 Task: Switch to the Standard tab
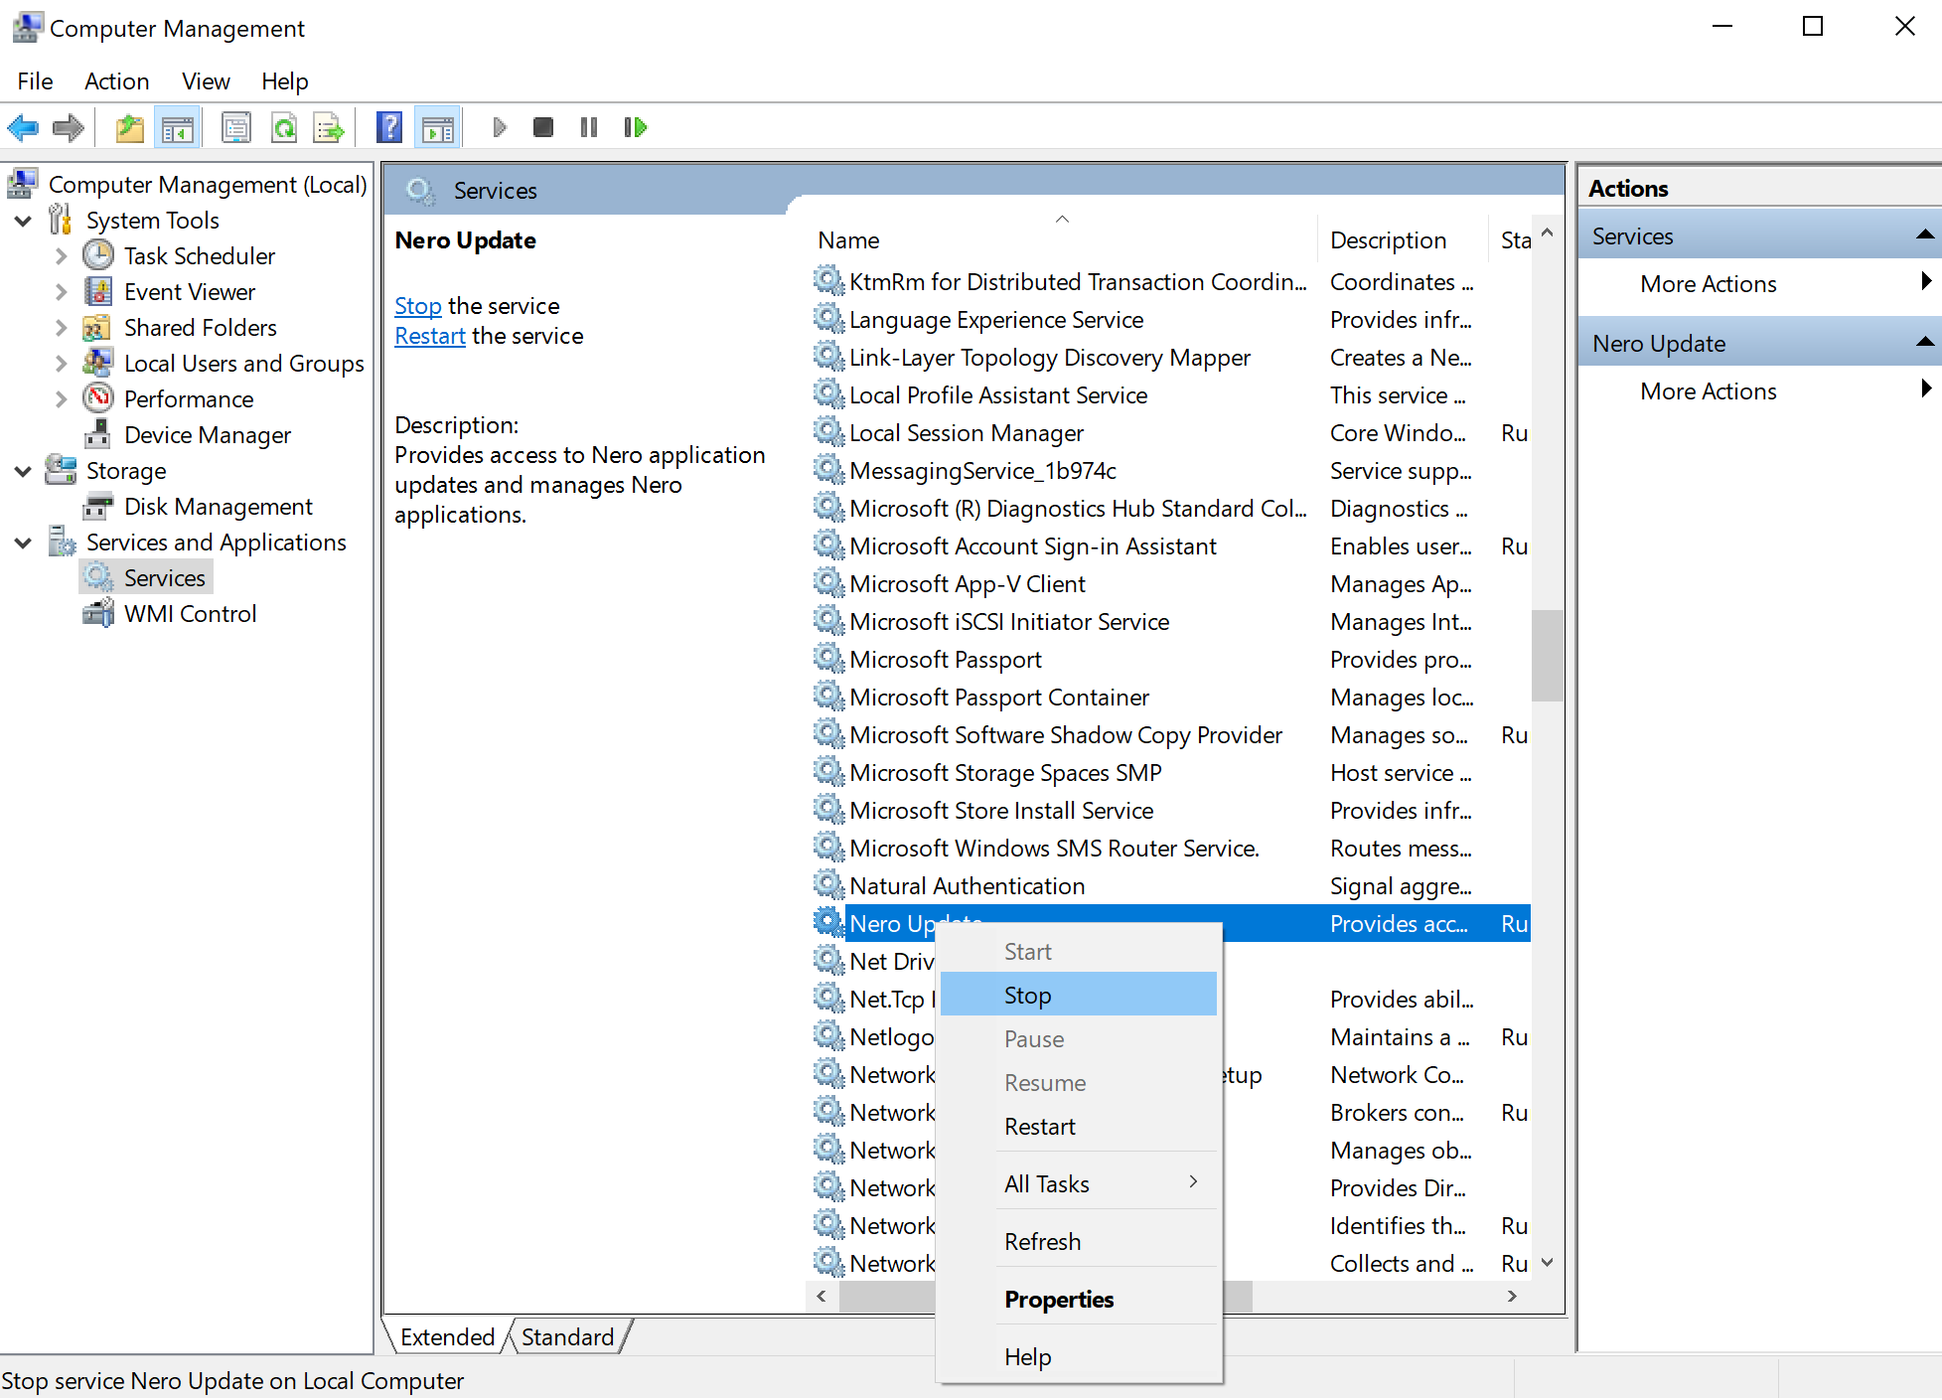567,1336
